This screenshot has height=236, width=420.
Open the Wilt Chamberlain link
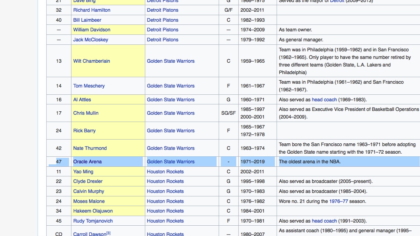click(x=91, y=61)
